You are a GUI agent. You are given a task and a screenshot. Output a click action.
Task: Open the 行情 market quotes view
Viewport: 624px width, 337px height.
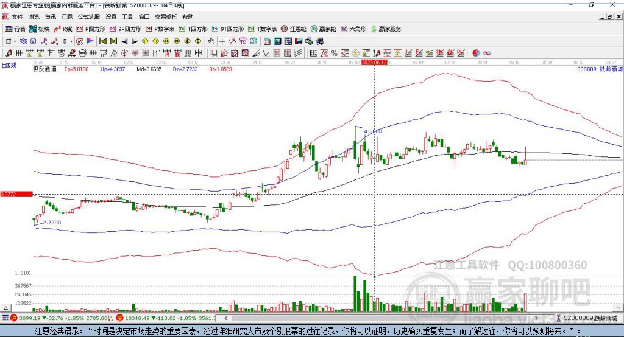[x=15, y=29]
